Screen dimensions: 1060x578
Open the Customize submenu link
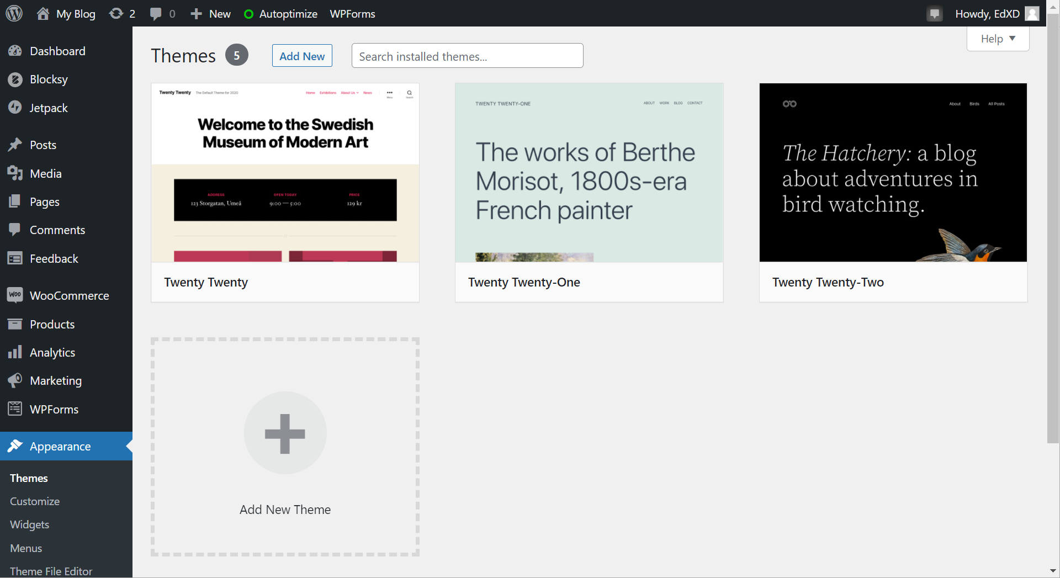coord(35,501)
